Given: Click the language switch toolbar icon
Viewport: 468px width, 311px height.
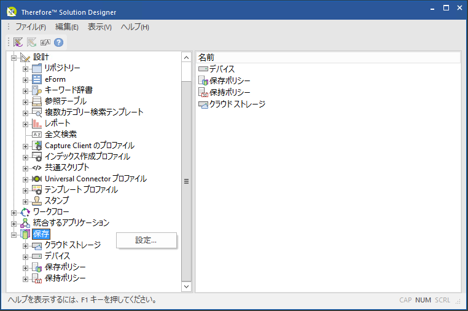Looking at the screenshot, I should coord(45,42).
